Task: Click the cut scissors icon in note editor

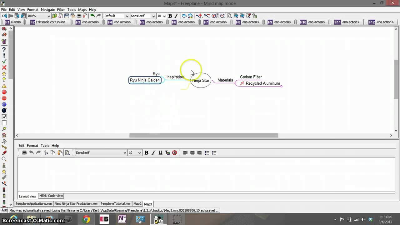Action: coord(46,153)
